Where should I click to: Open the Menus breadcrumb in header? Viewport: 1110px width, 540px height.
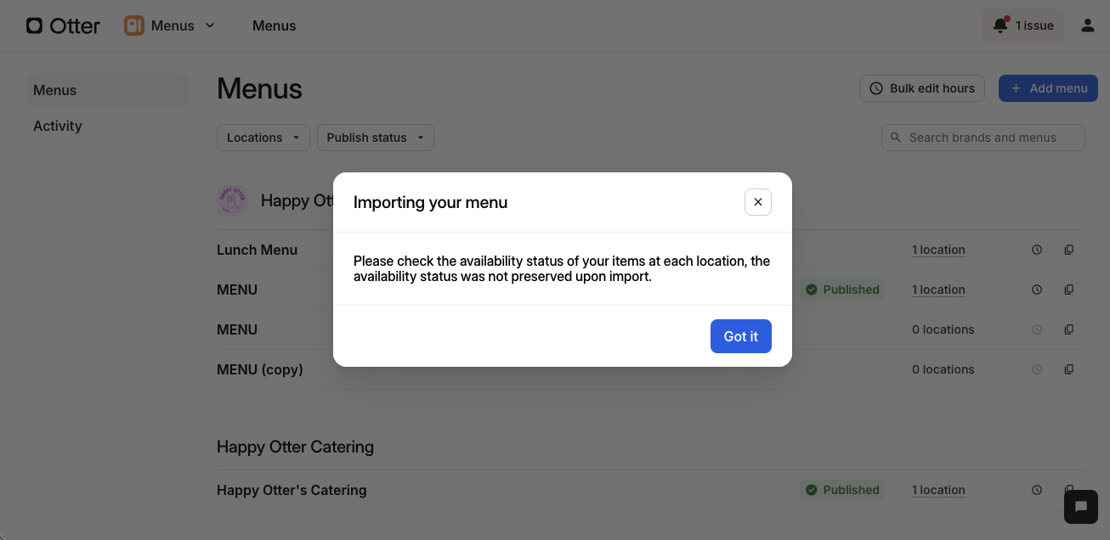click(x=275, y=25)
